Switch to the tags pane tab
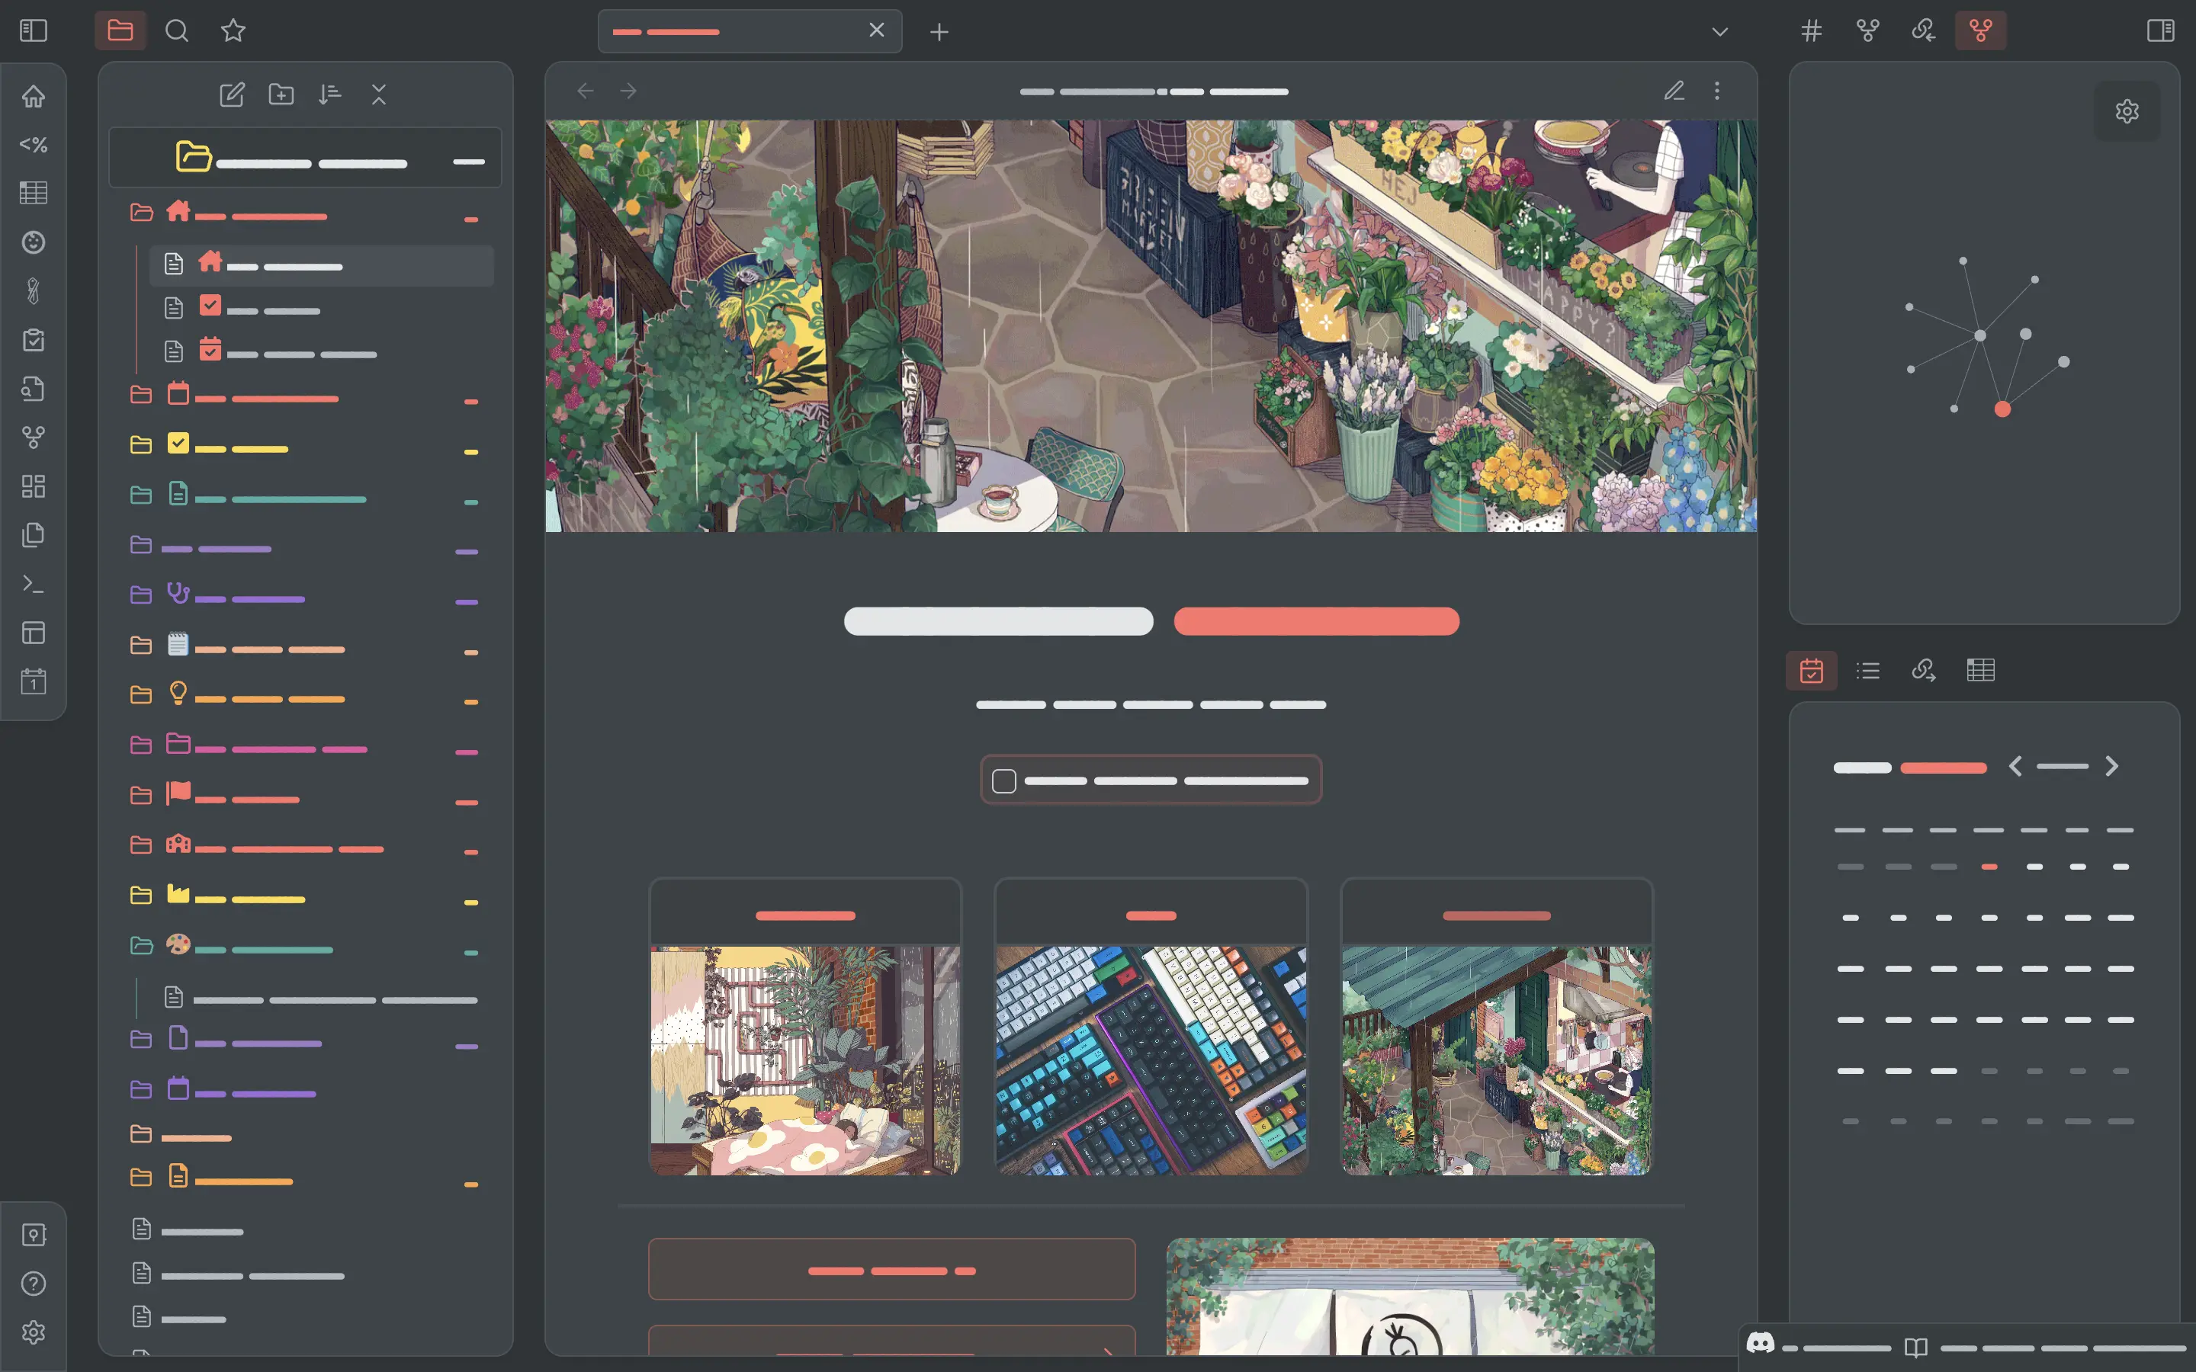 (1811, 30)
